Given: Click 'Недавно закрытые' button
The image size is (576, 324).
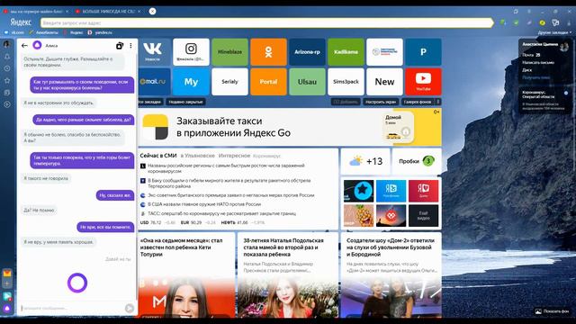Looking at the screenshot, I should 185,102.
